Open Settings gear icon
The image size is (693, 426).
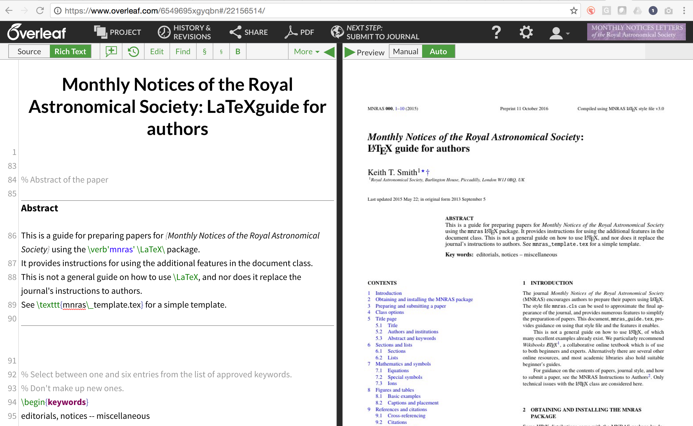526,33
